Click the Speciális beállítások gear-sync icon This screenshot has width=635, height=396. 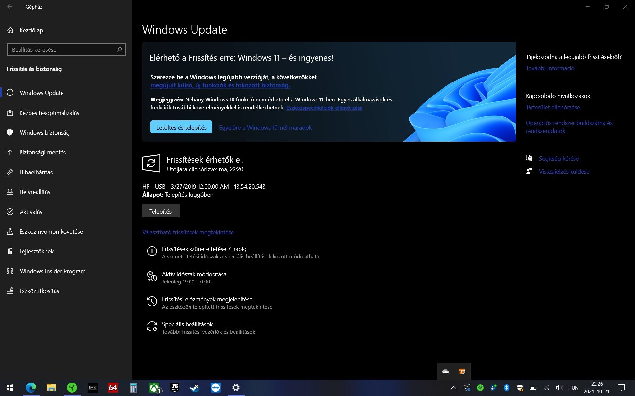(152, 327)
